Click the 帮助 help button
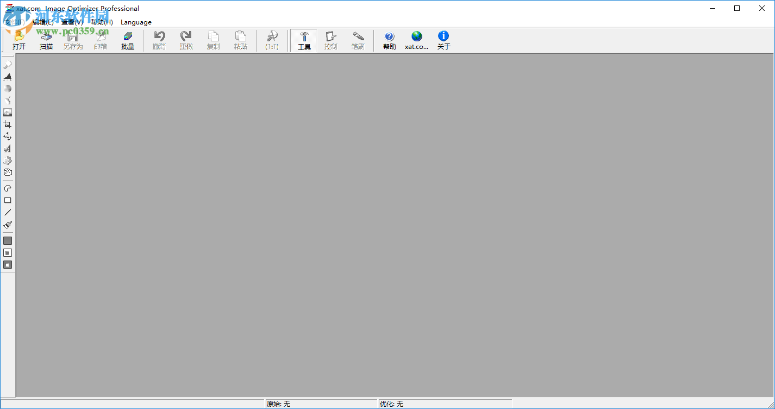Image resolution: width=775 pixels, height=409 pixels. tap(389, 40)
